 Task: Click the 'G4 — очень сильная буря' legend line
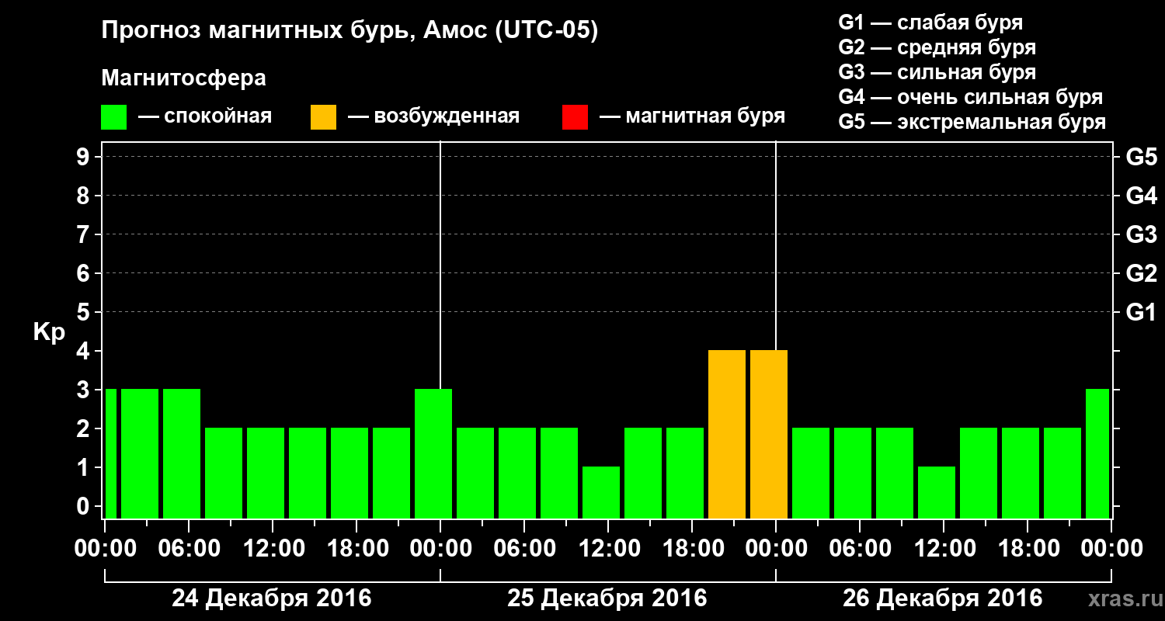click(x=971, y=97)
